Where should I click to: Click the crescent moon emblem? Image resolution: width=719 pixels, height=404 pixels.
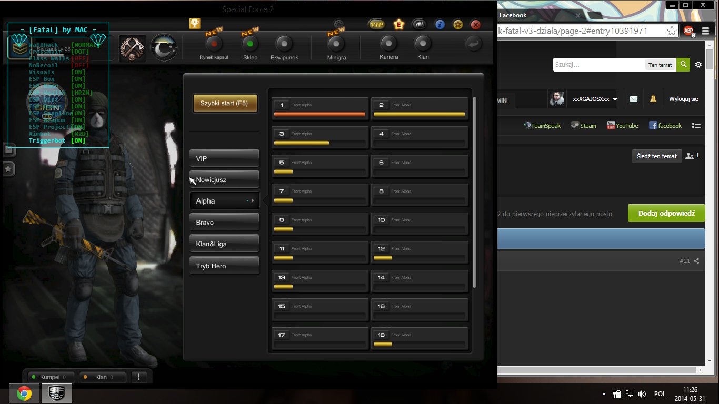pyautogui.click(x=164, y=47)
